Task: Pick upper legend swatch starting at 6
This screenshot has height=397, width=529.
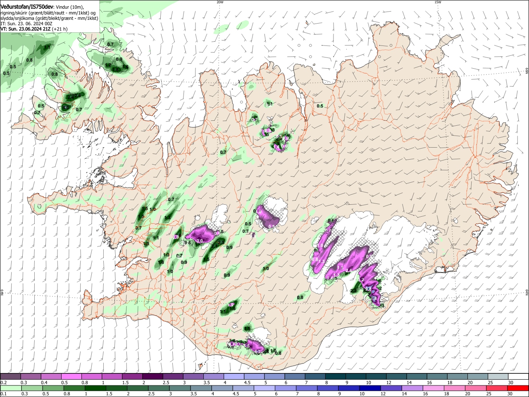Action: (x=295, y=377)
